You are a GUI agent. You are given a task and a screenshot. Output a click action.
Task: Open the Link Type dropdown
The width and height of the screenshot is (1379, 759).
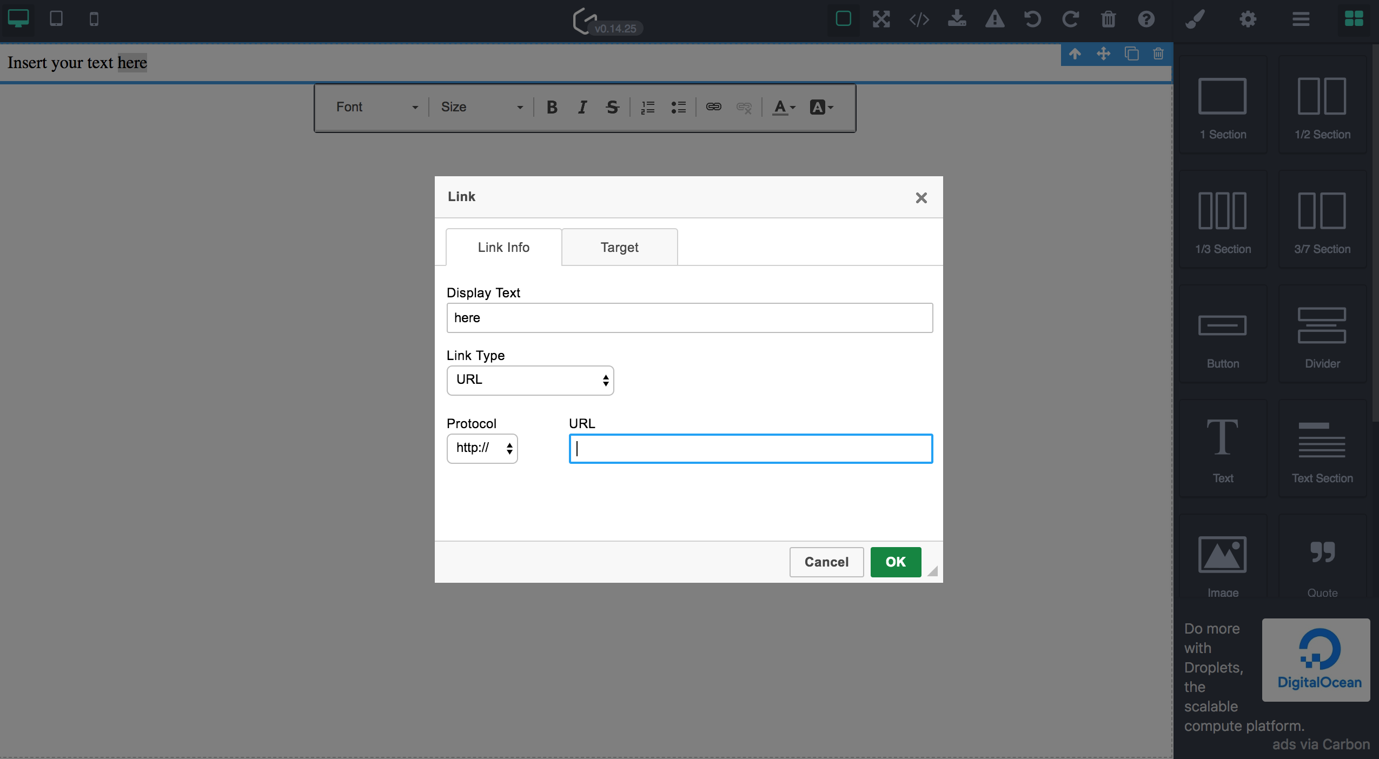[x=530, y=380]
